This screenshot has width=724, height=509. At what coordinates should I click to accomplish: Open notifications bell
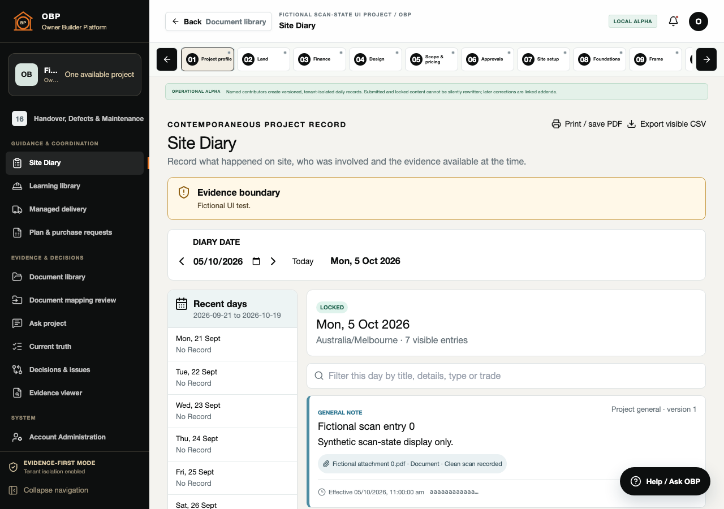[x=673, y=21]
